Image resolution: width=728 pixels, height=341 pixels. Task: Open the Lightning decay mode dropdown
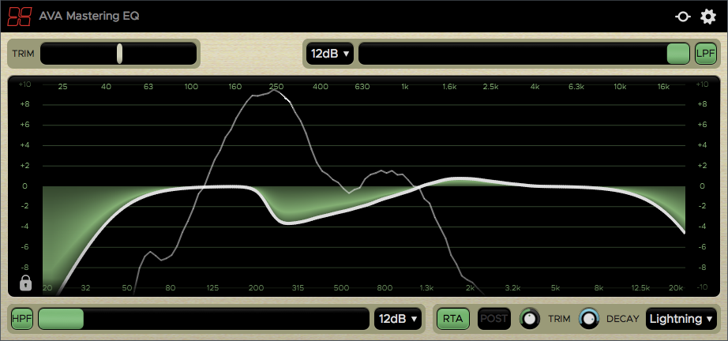coord(681,319)
